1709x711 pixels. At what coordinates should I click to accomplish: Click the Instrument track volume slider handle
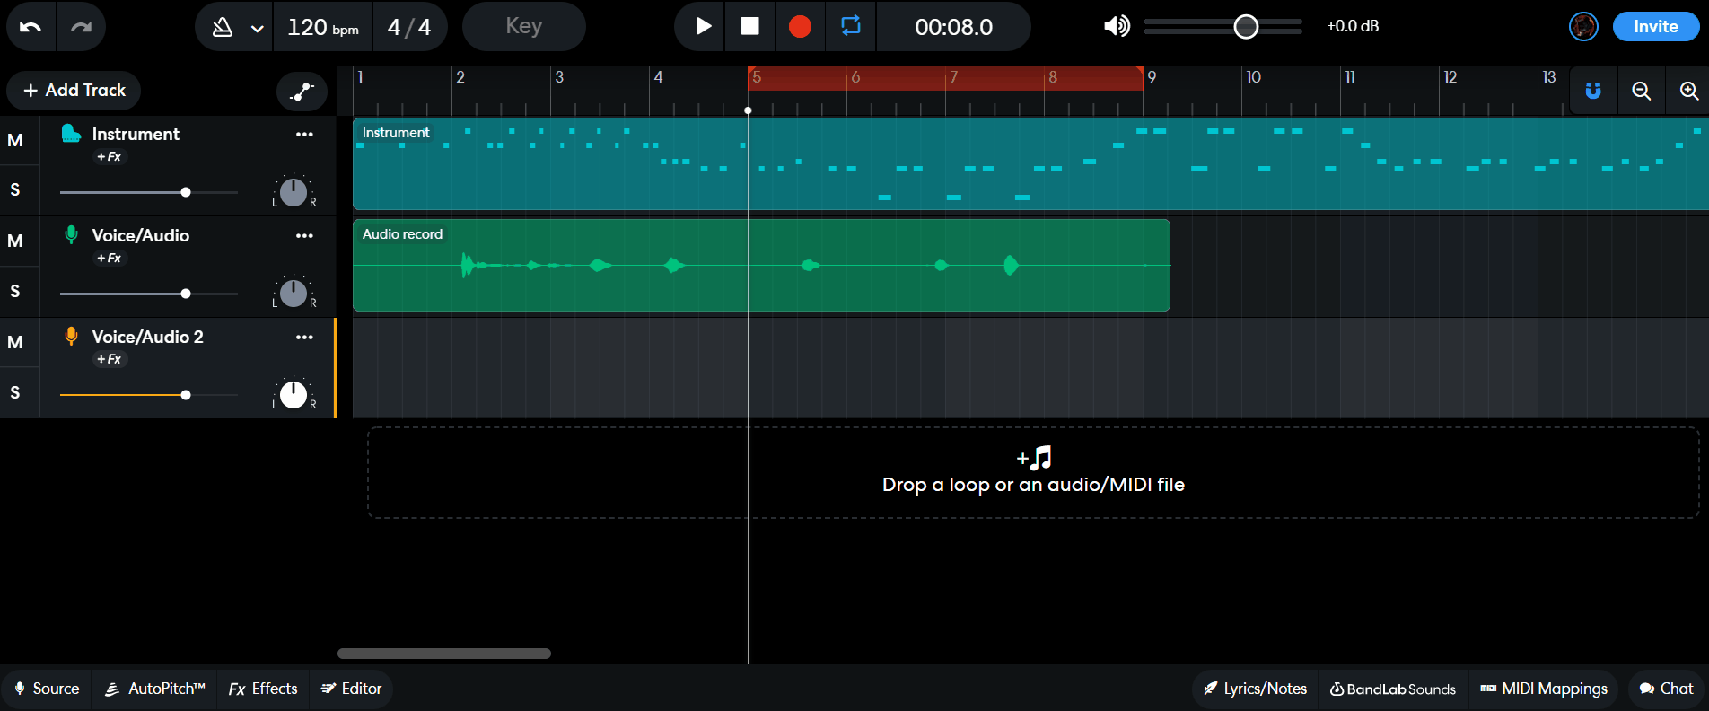point(186,192)
